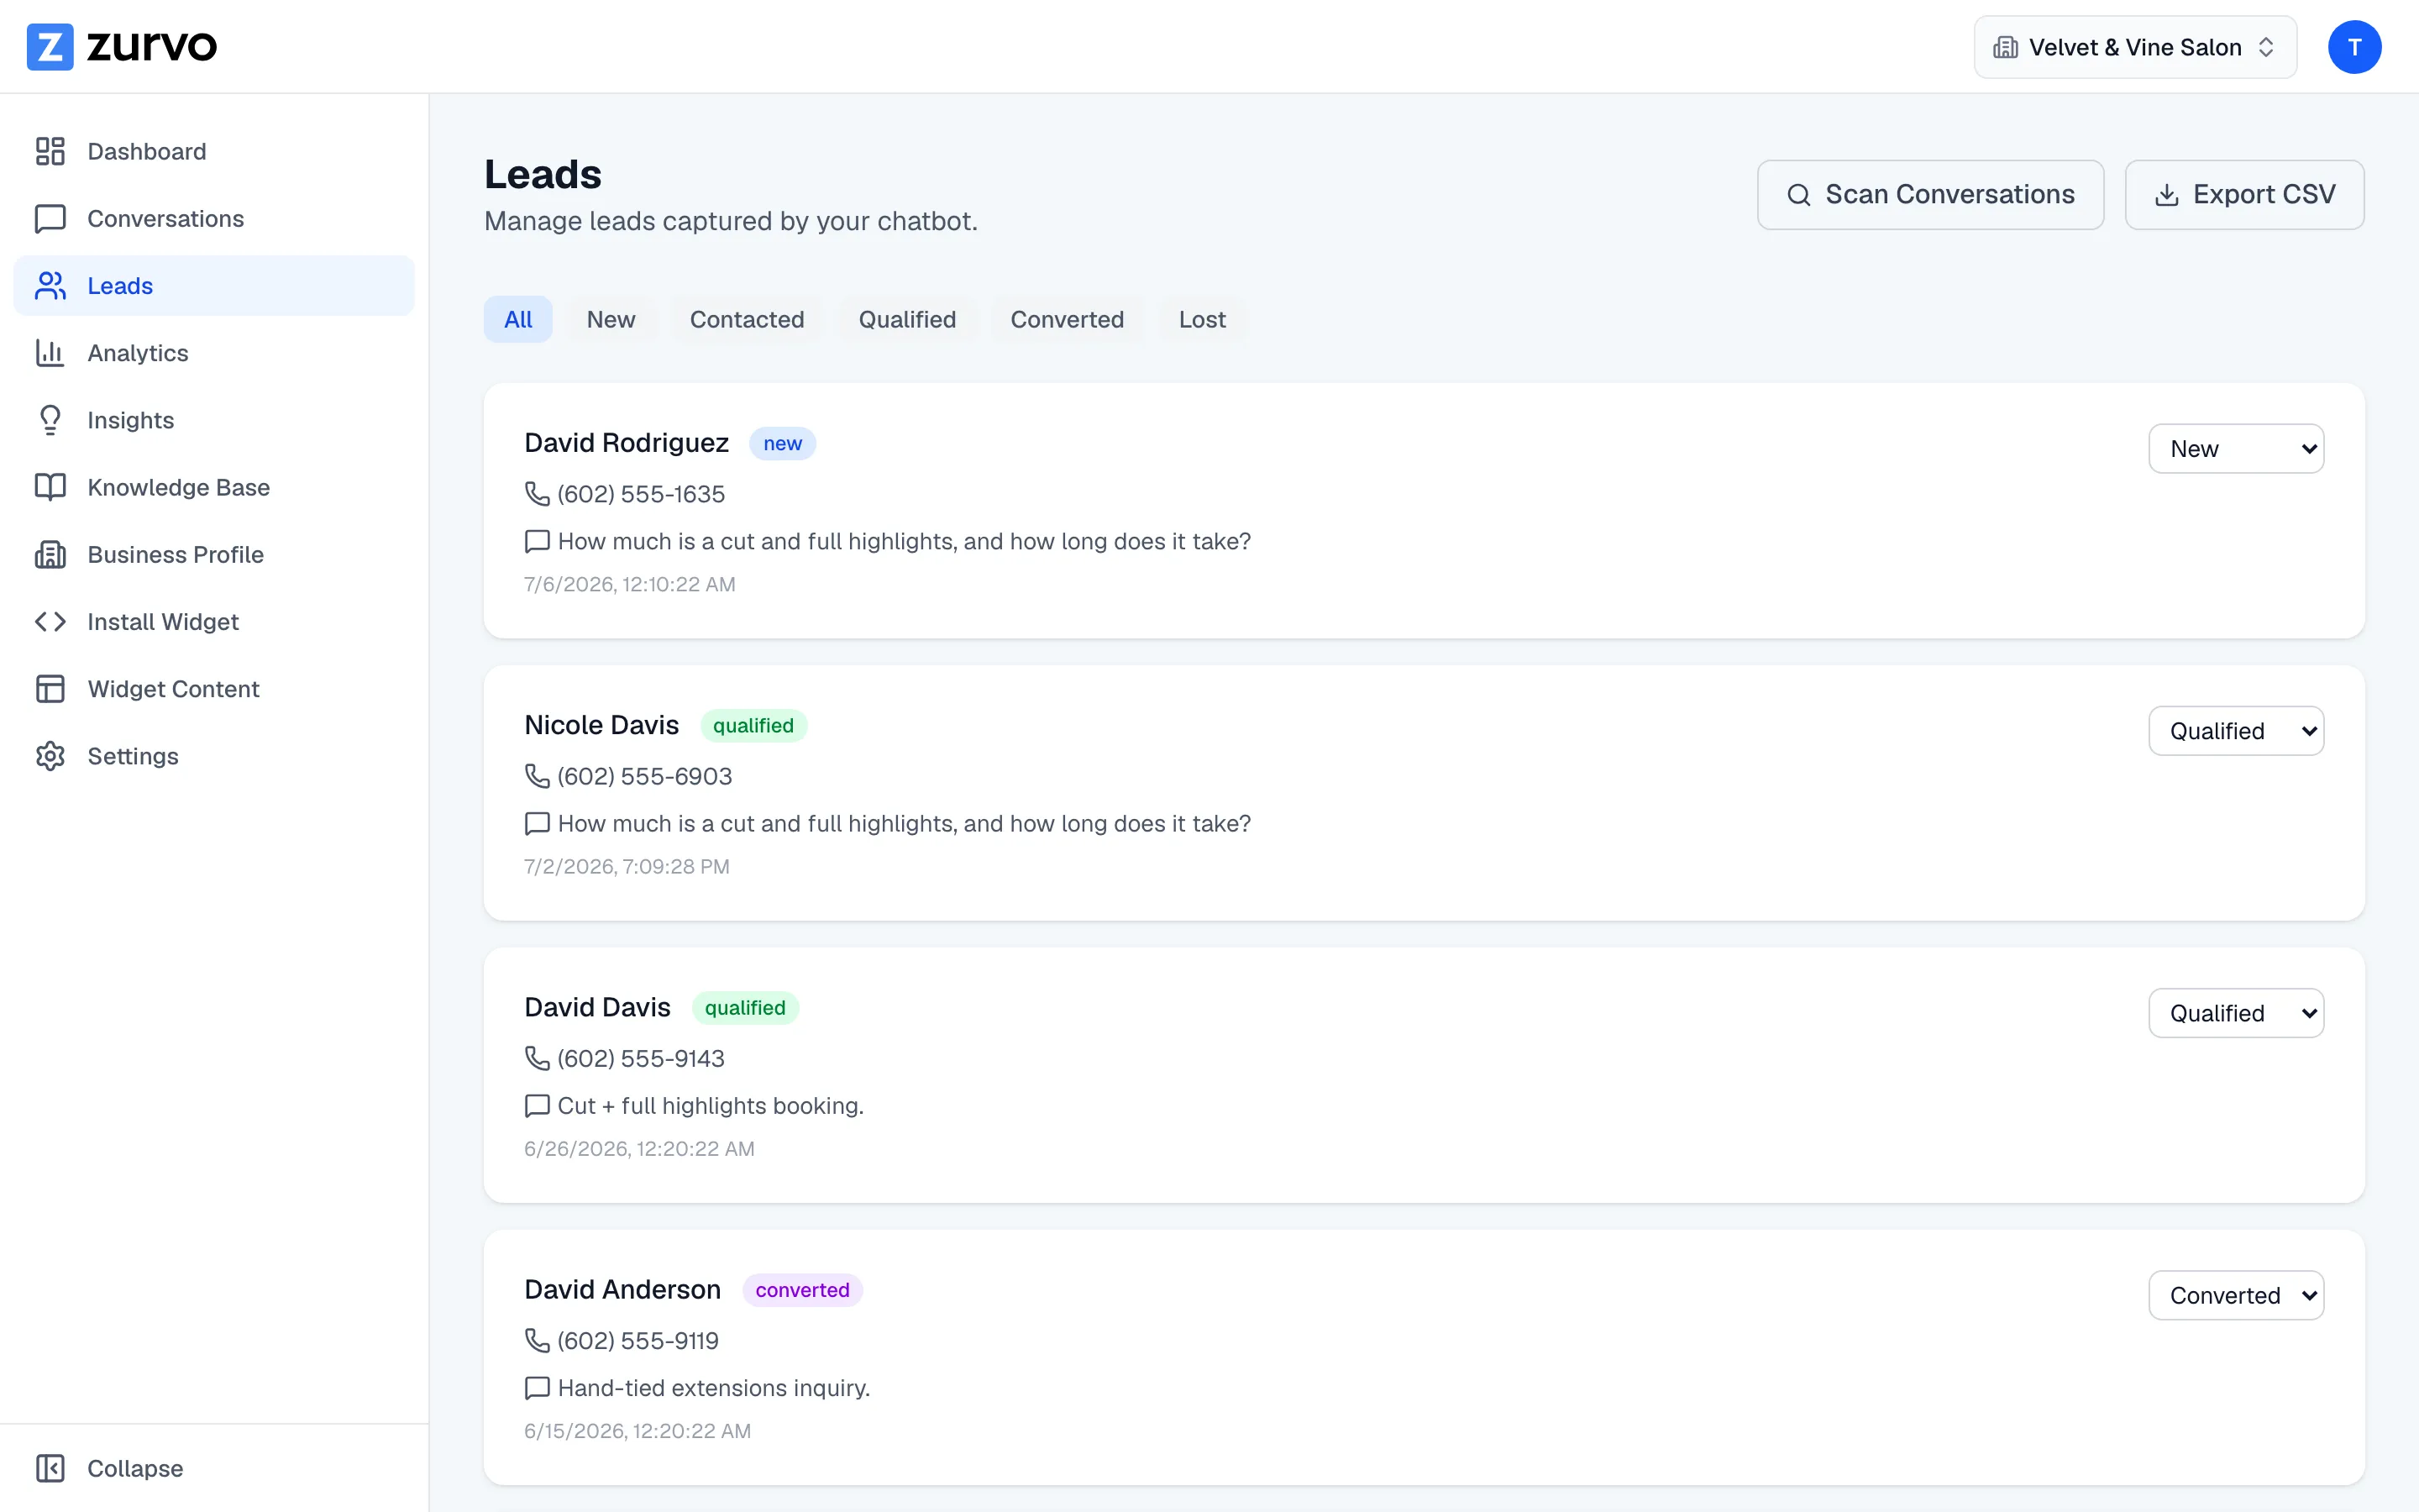Click the Insights lightbulb icon
Screen dimensions: 2419x1512
(x=50, y=420)
